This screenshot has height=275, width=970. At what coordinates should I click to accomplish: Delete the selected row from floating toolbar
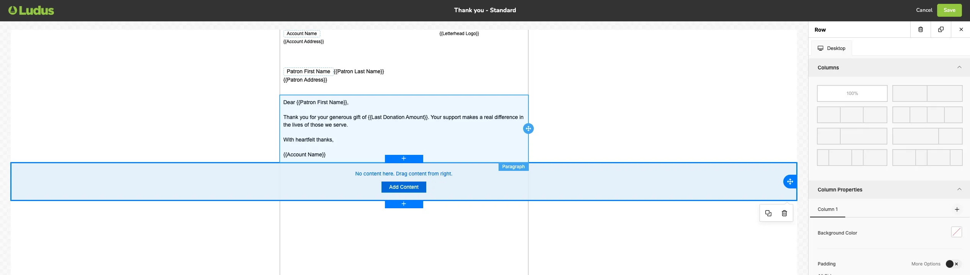pyautogui.click(x=784, y=213)
